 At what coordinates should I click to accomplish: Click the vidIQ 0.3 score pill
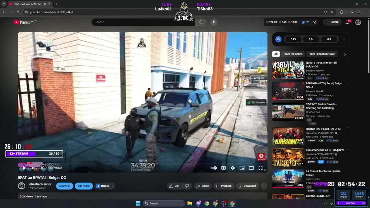pos(329,39)
